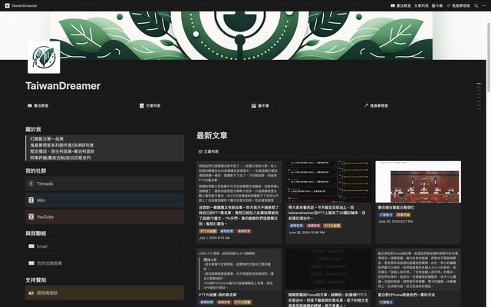Open the search magnifier in top bar
491x307 pixels.
click(474, 5)
